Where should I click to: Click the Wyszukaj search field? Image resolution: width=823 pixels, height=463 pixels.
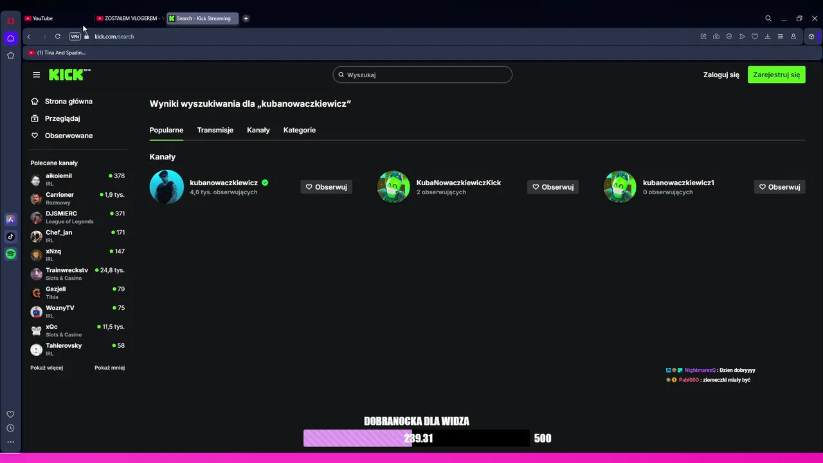click(422, 75)
